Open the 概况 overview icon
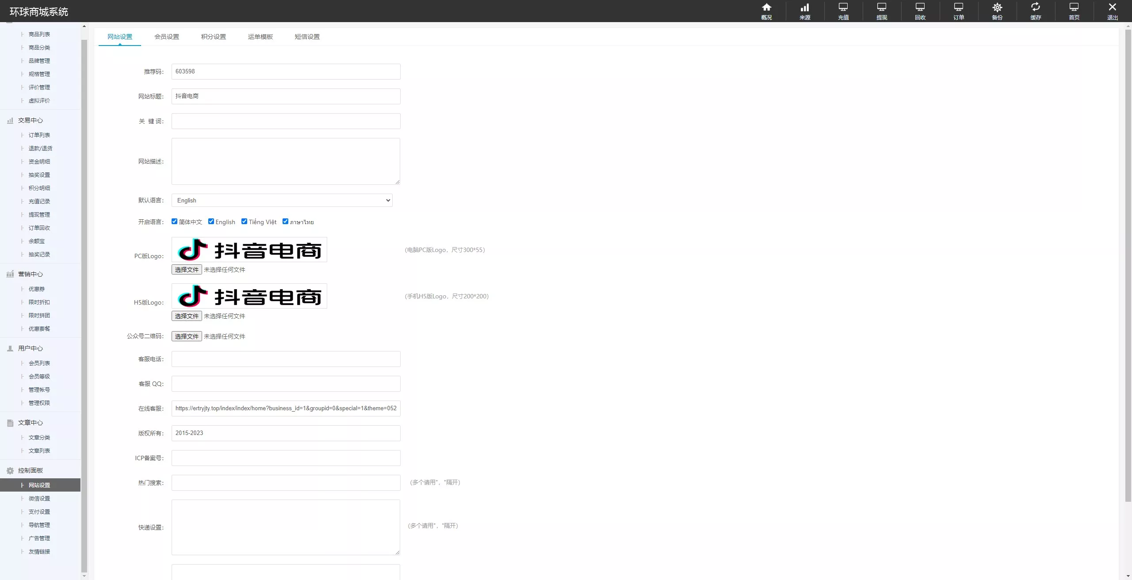 click(x=767, y=11)
